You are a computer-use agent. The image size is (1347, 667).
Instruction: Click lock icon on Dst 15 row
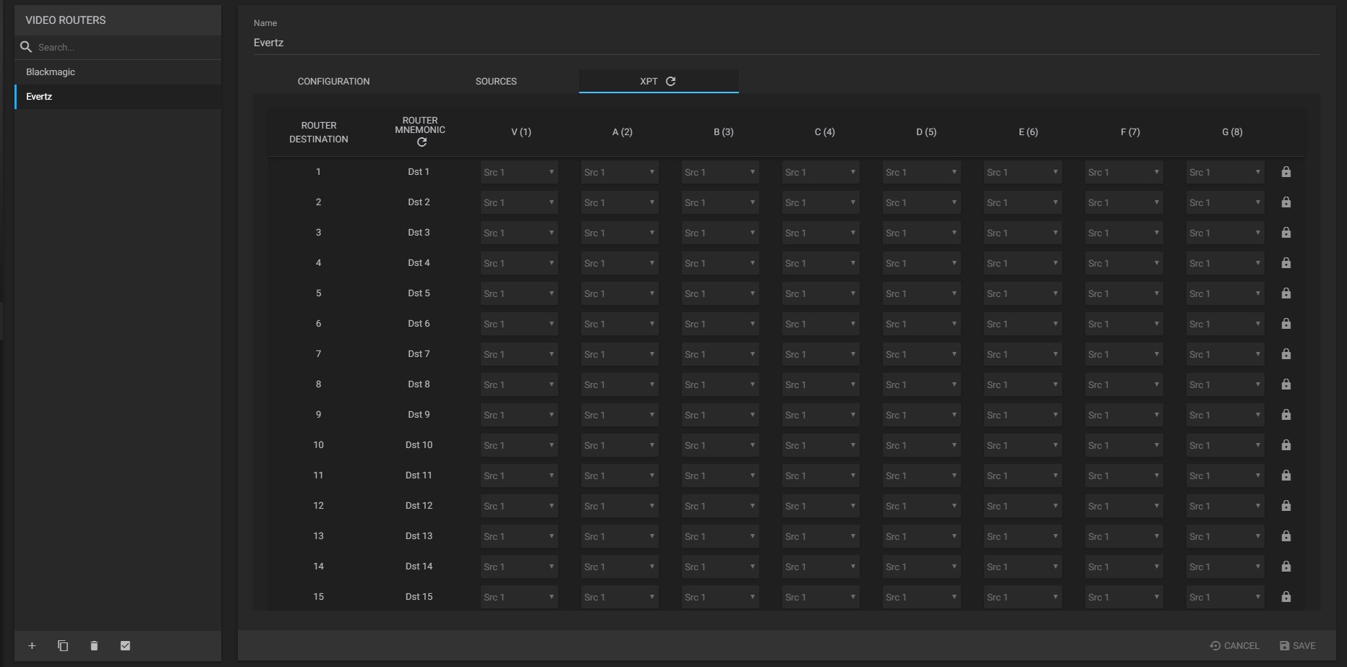coord(1286,597)
